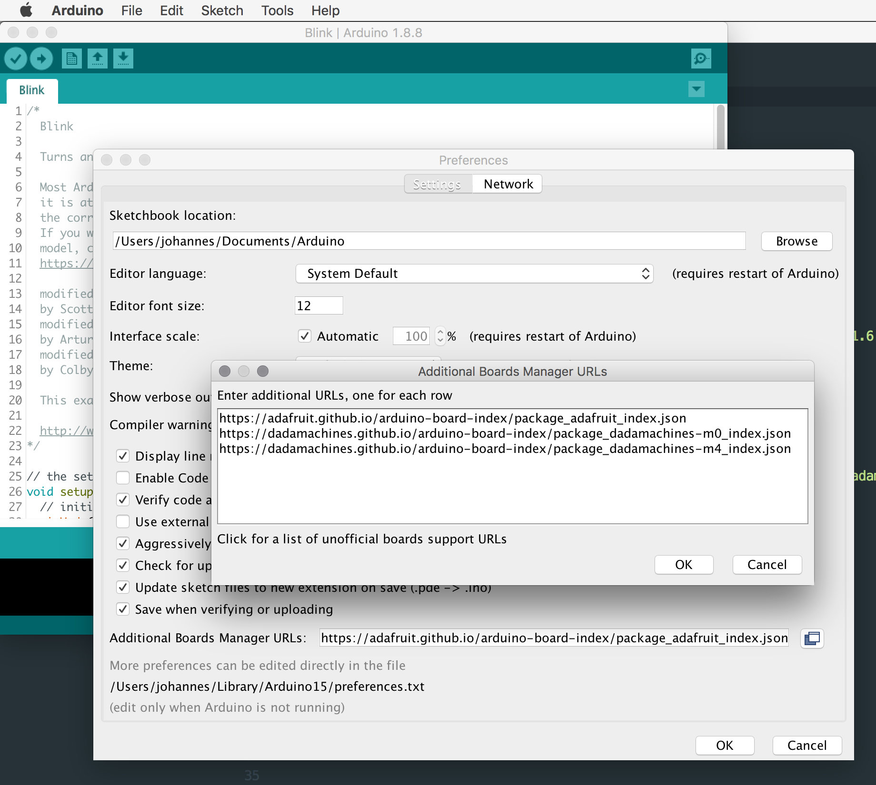
Task: Toggle Enable Code Folding checkbox
Action: pyautogui.click(x=123, y=478)
